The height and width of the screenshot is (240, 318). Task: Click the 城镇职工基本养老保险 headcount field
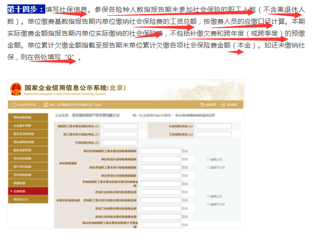tap(120, 126)
